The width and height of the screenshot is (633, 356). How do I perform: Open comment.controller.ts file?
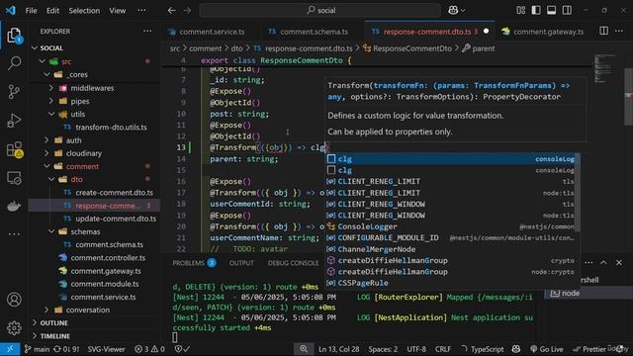[108, 258]
